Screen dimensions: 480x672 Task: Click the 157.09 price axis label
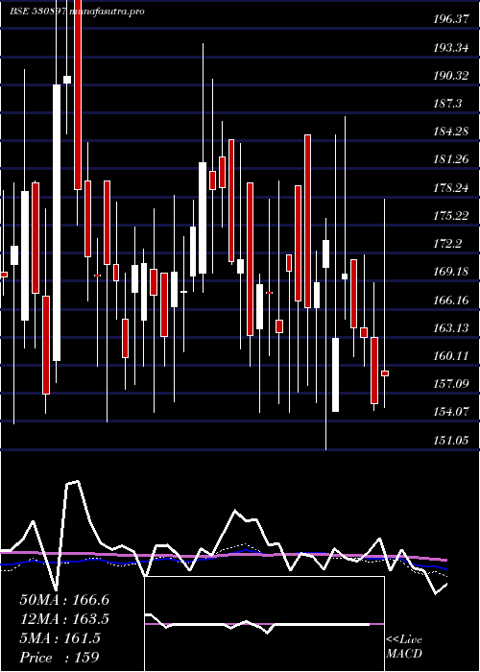[450, 384]
